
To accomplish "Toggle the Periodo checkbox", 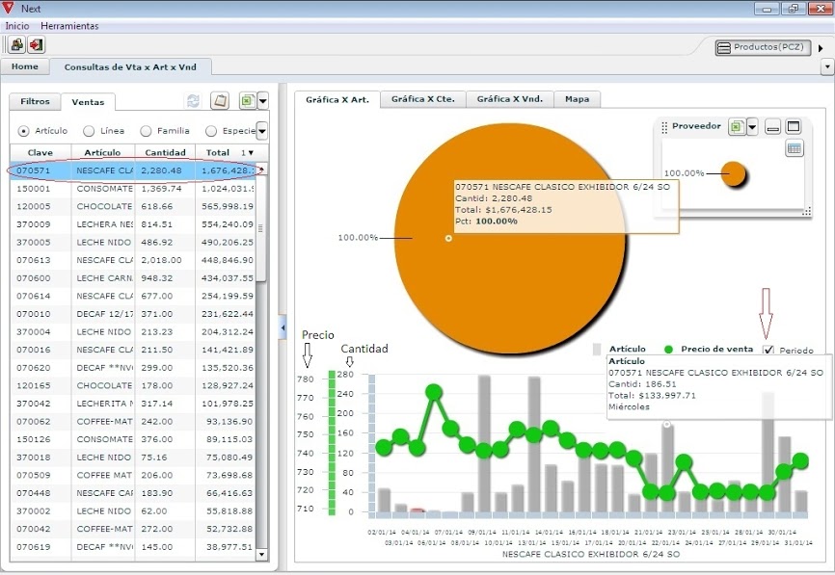I will click(x=768, y=350).
